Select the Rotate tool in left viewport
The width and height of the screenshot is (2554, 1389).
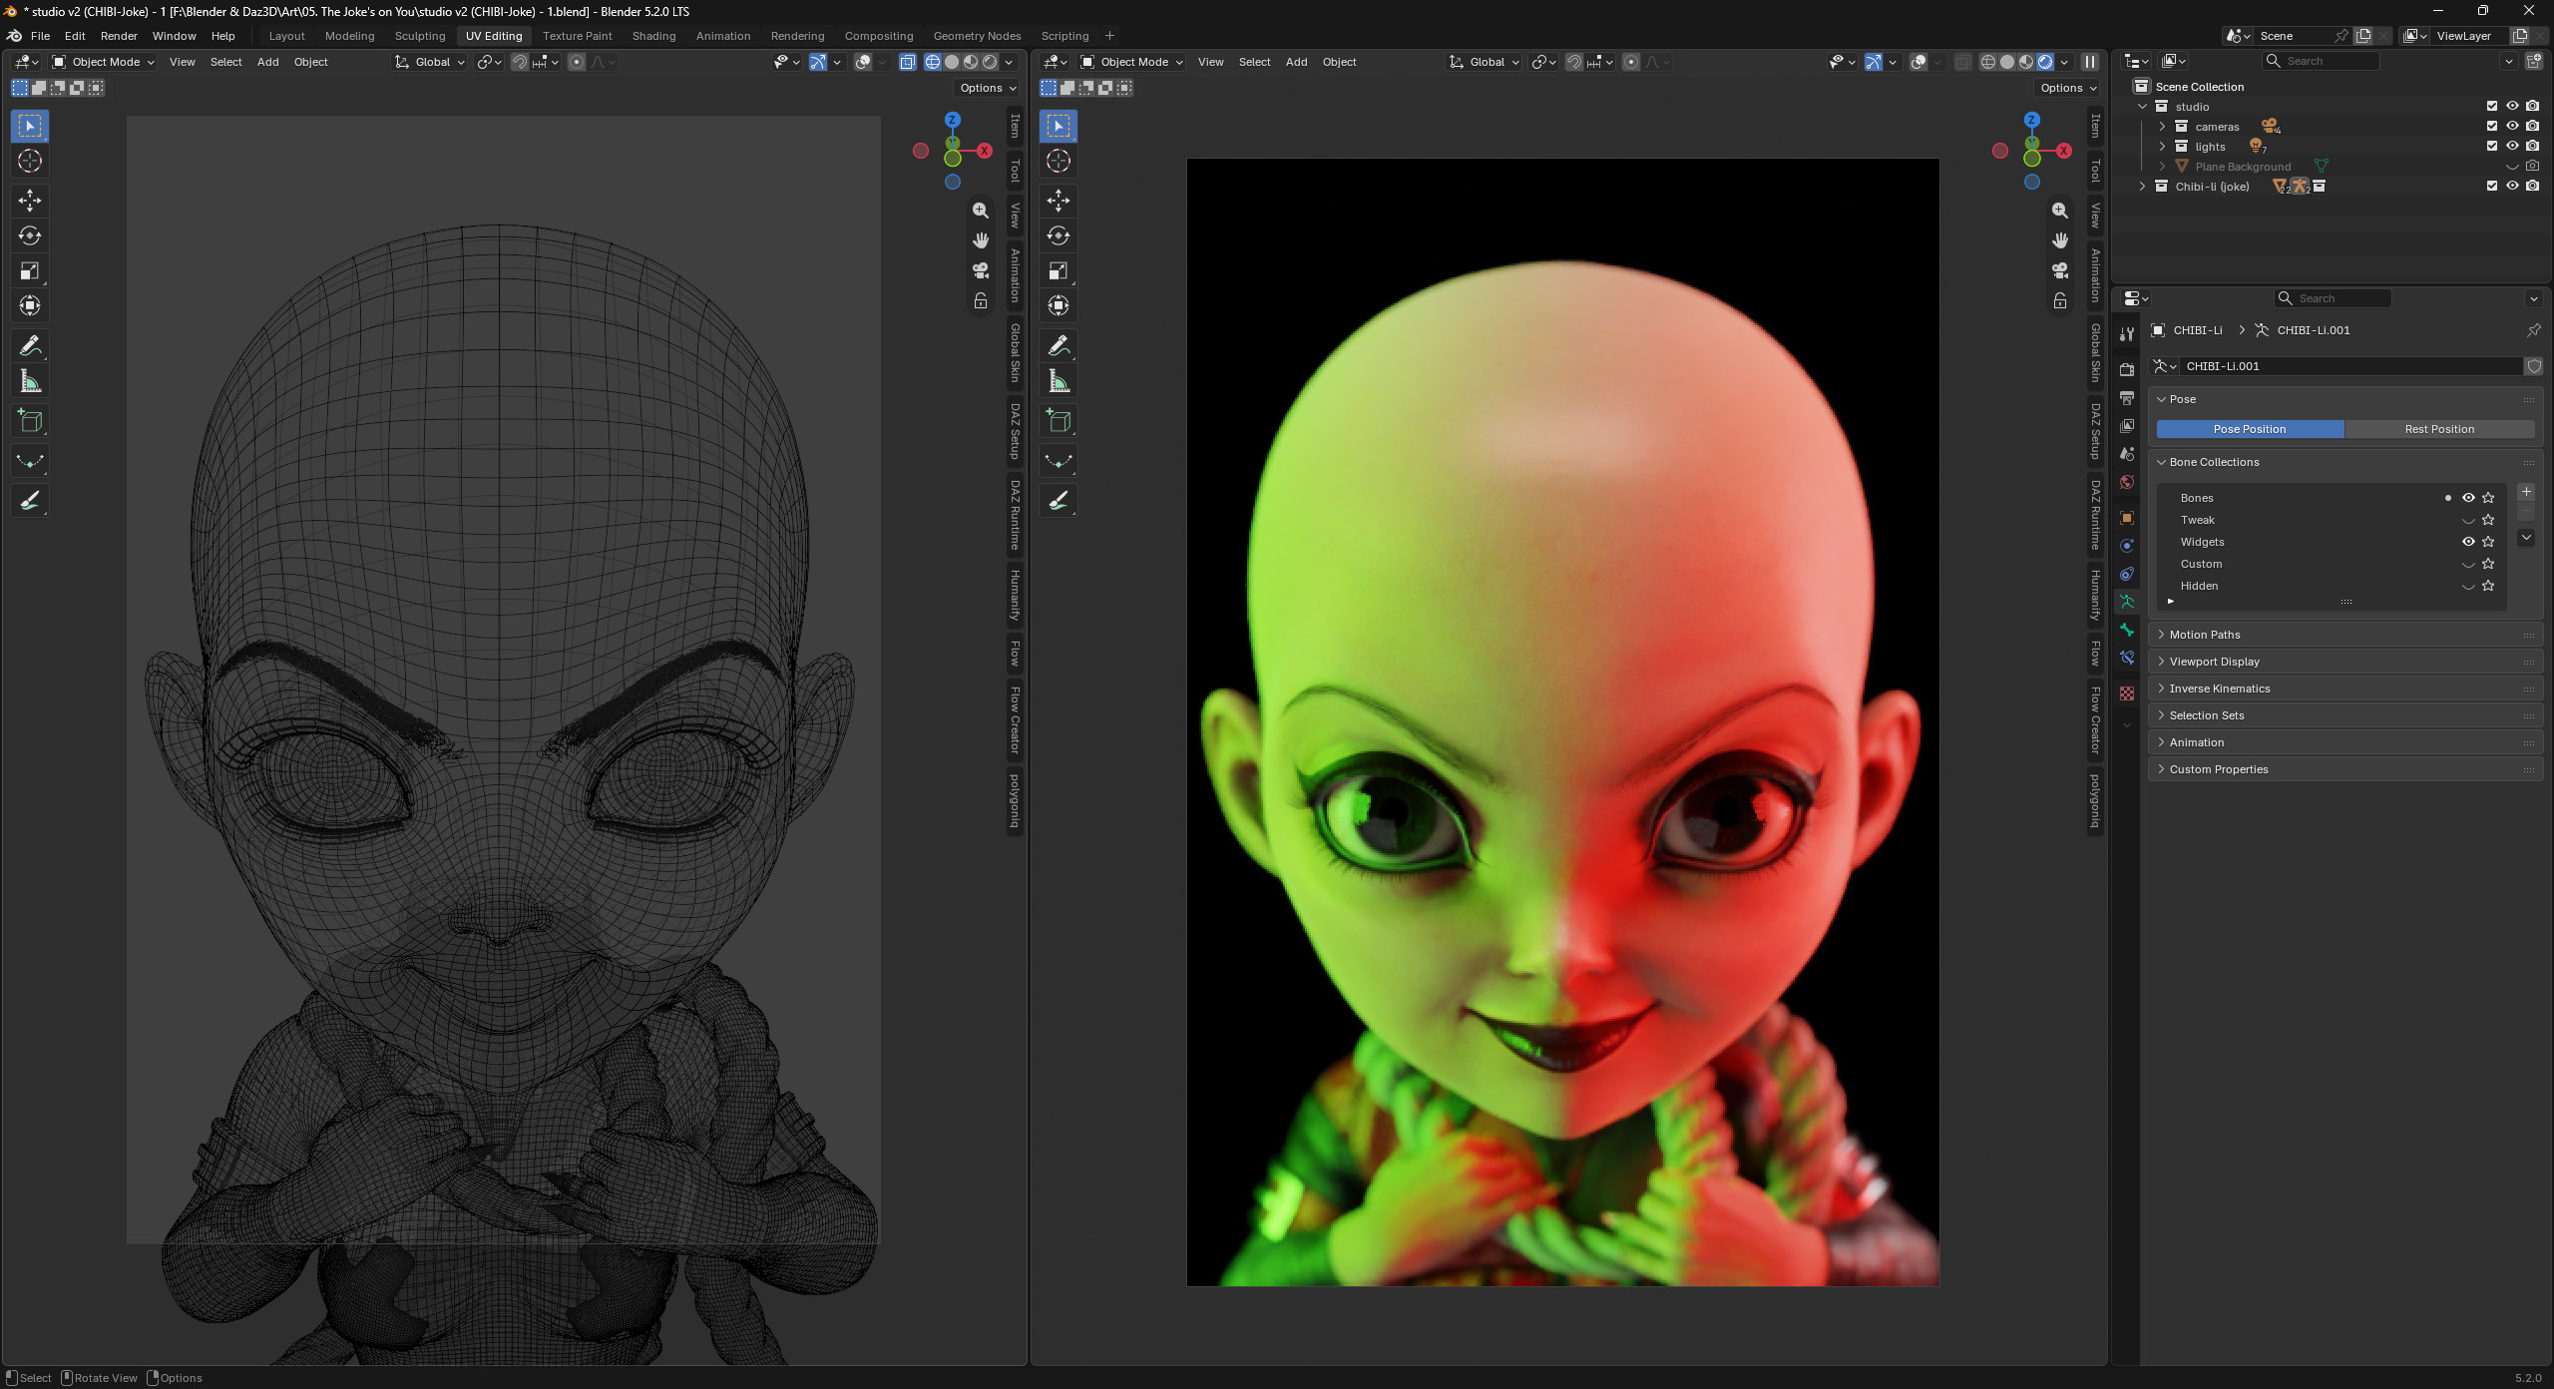tap(30, 235)
